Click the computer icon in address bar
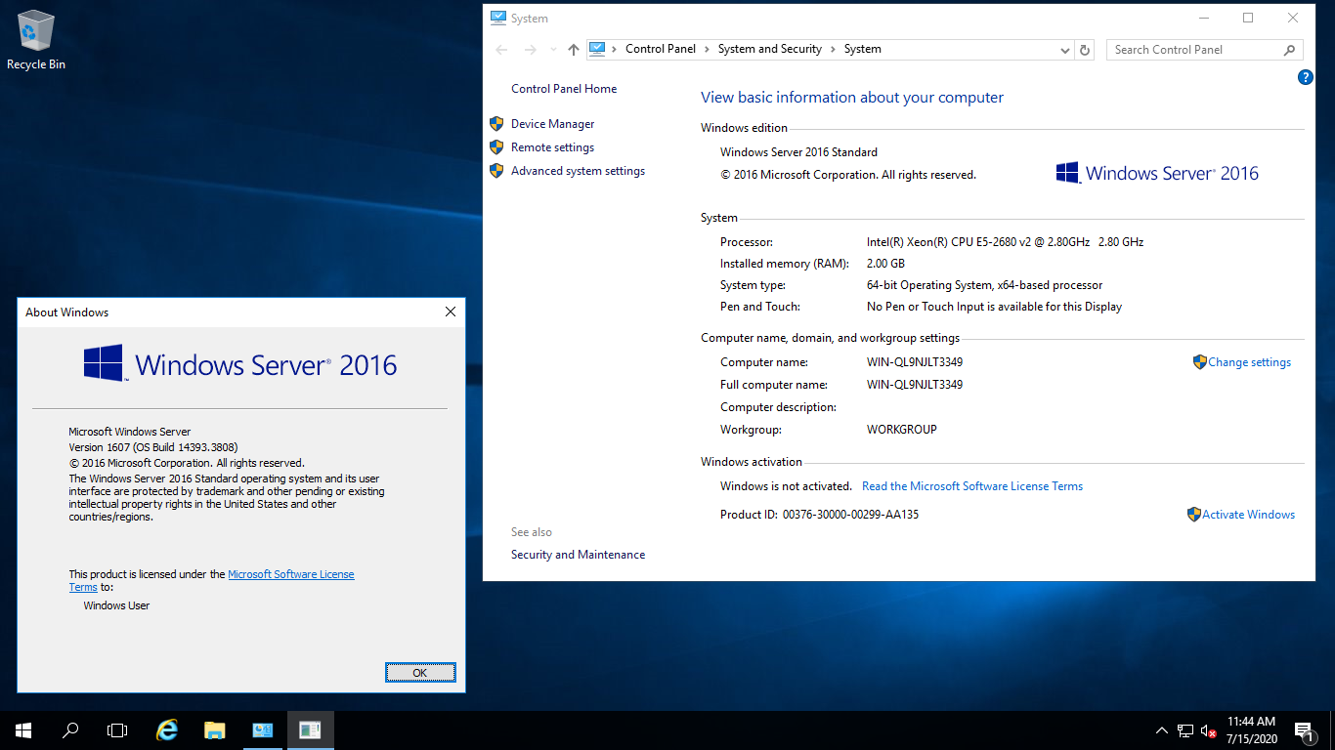Image resolution: width=1335 pixels, height=750 pixels. pyautogui.click(x=598, y=49)
